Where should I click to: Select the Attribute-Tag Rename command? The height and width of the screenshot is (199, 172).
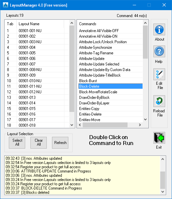click(110, 53)
